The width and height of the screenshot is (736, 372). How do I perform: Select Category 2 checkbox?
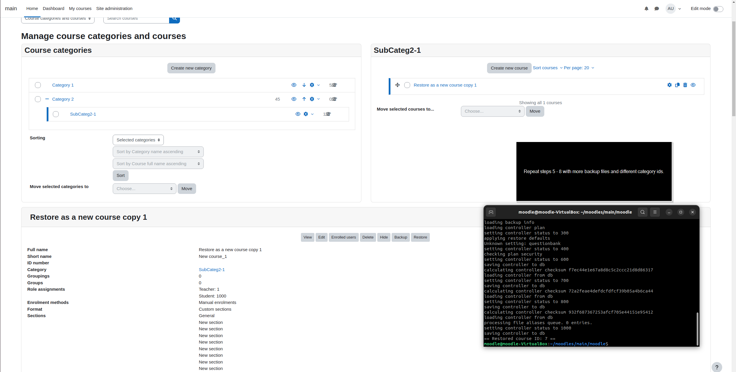[x=38, y=99]
